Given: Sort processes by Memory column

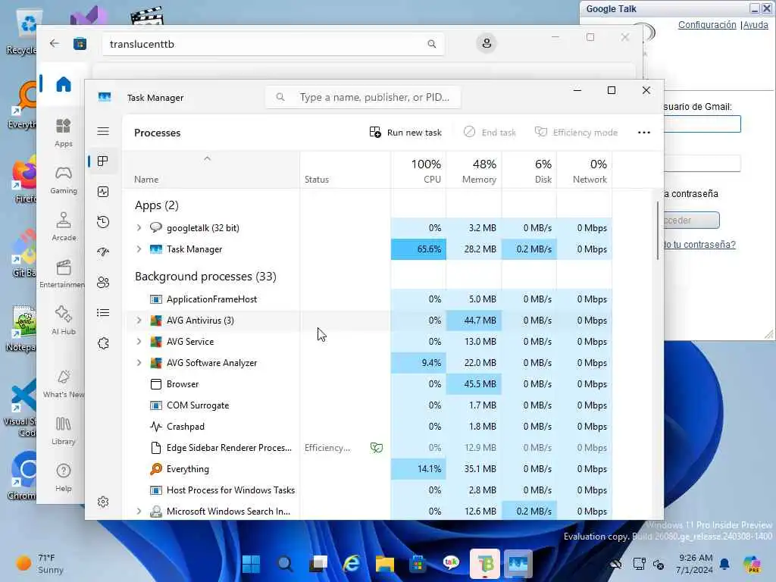Looking at the screenshot, I should tap(474, 171).
